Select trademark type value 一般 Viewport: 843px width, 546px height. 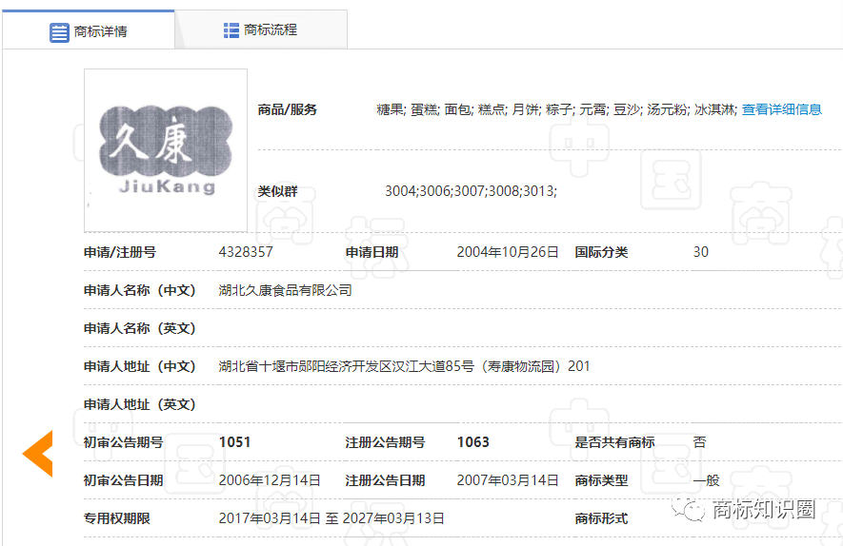706,480
